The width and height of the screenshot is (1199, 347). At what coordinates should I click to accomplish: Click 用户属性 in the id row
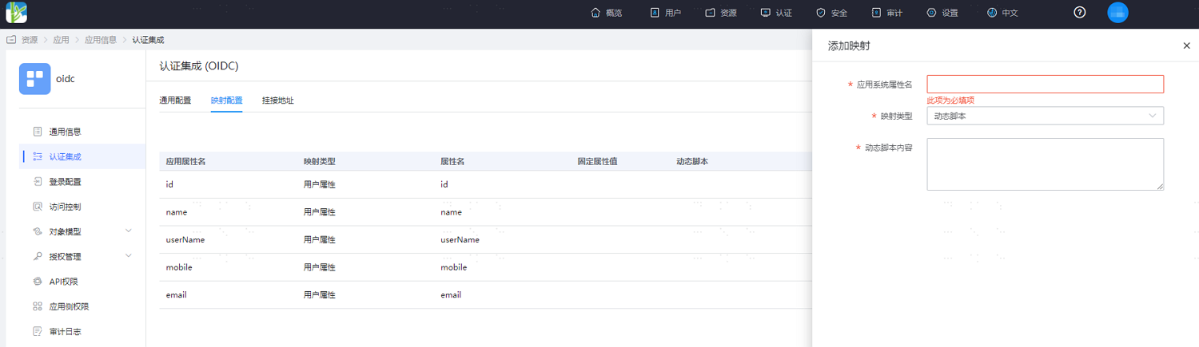pyautogui.click(x=319, y=184)
